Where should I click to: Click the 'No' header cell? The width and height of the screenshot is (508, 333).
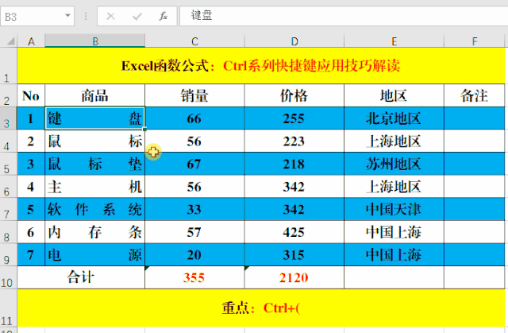[x=31, y=95]
